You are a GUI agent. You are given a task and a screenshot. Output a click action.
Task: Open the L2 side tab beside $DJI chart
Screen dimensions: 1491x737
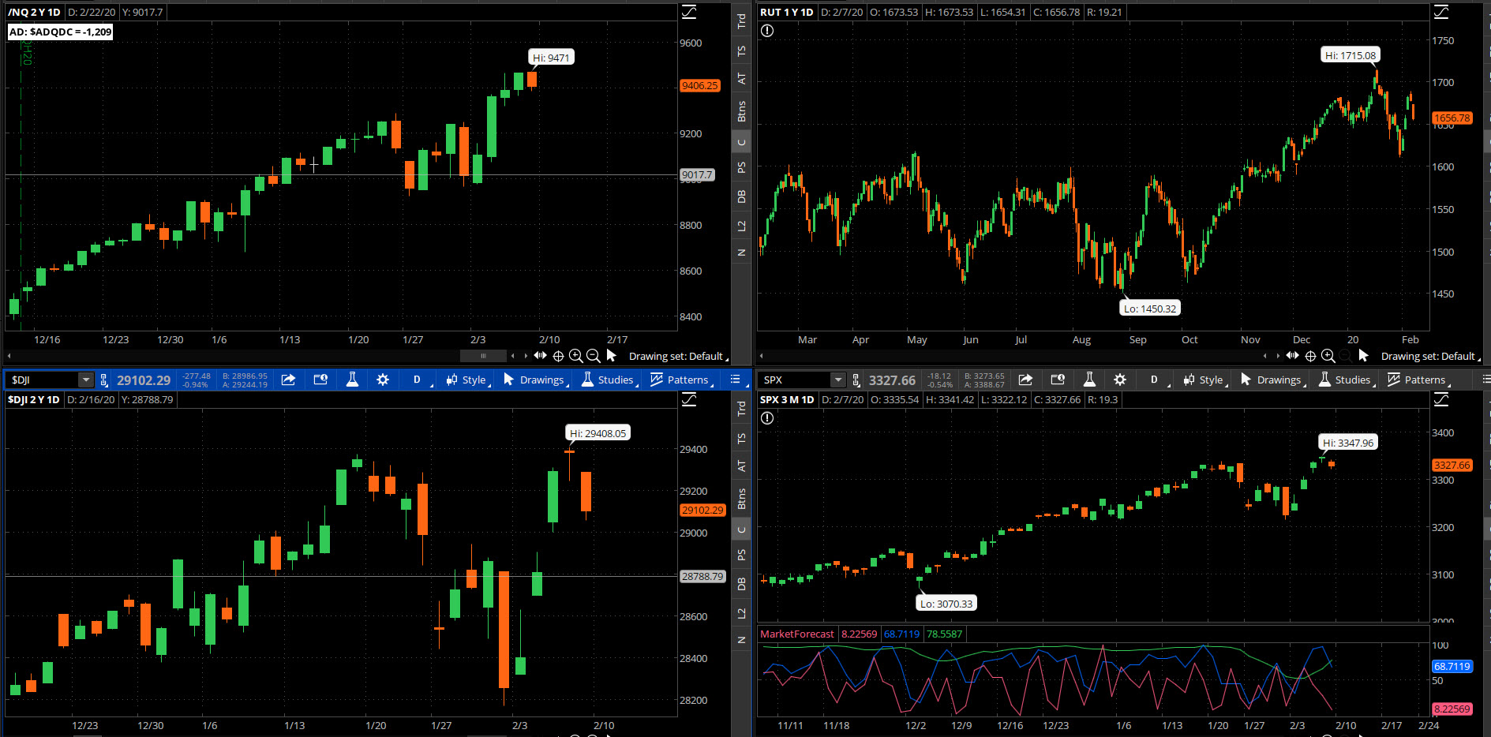[x=741, y=613]
